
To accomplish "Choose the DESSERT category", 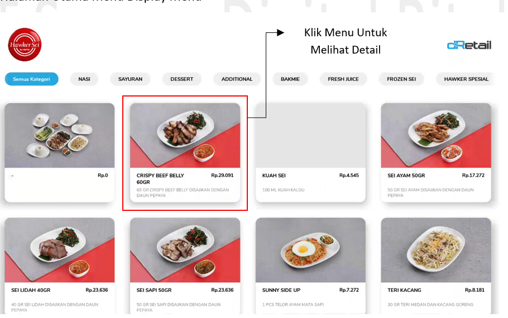I will pyautogui.click(x=182, y=79).
